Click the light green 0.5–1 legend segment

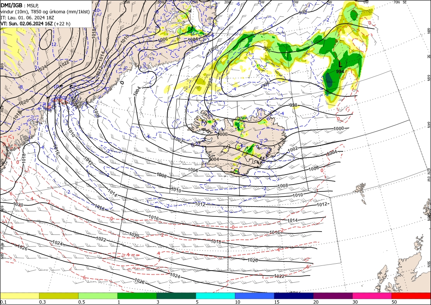(98, 296)
